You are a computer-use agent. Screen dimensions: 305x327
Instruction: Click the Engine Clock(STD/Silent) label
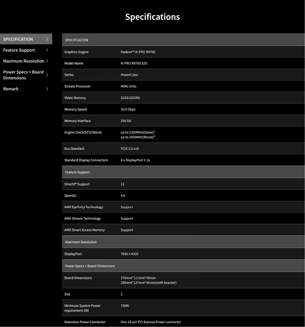(x=83, y=132)
